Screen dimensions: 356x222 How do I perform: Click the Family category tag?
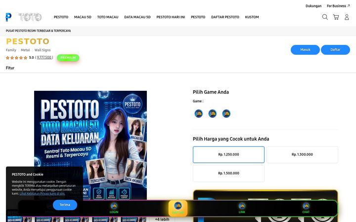pos(11,50)
